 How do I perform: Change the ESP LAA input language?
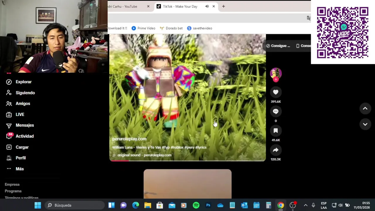[324, 205]
